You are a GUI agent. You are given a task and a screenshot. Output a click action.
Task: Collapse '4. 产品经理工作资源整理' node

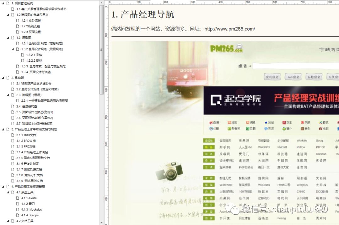coord(3,187)
